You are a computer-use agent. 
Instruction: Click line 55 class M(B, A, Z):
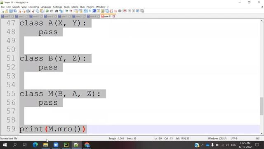[60, 94]
